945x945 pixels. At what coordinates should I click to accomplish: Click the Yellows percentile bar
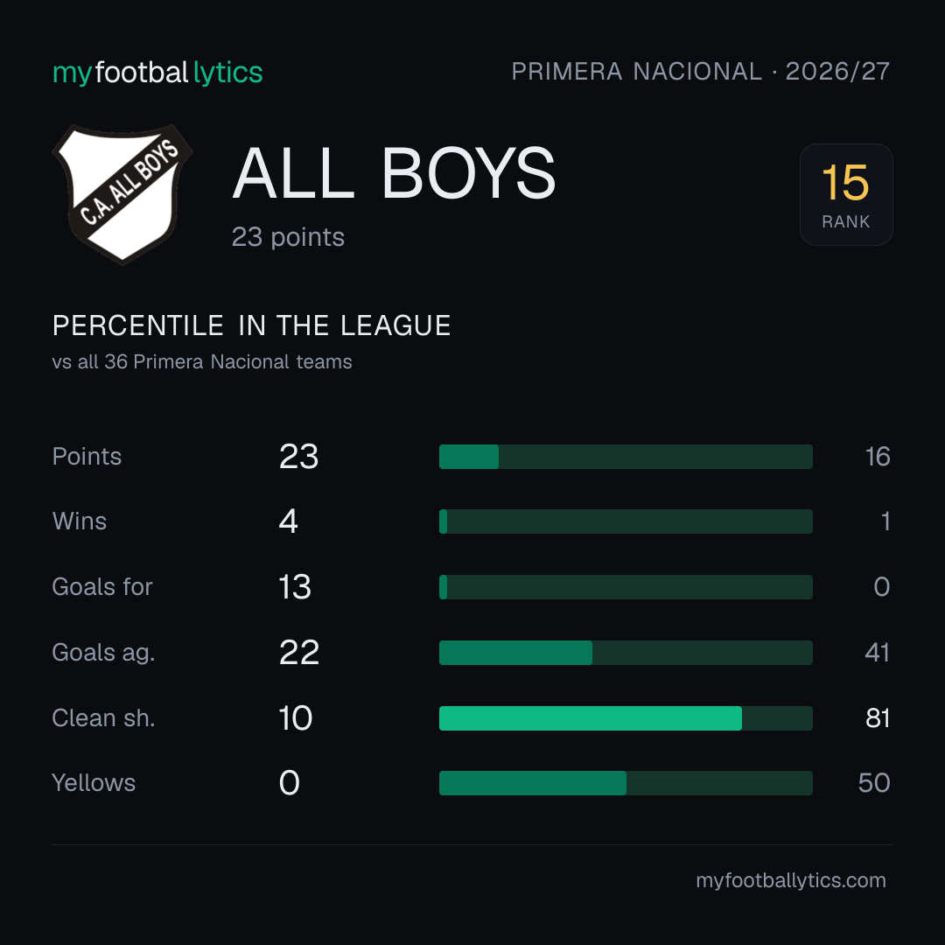click(626, 783)
